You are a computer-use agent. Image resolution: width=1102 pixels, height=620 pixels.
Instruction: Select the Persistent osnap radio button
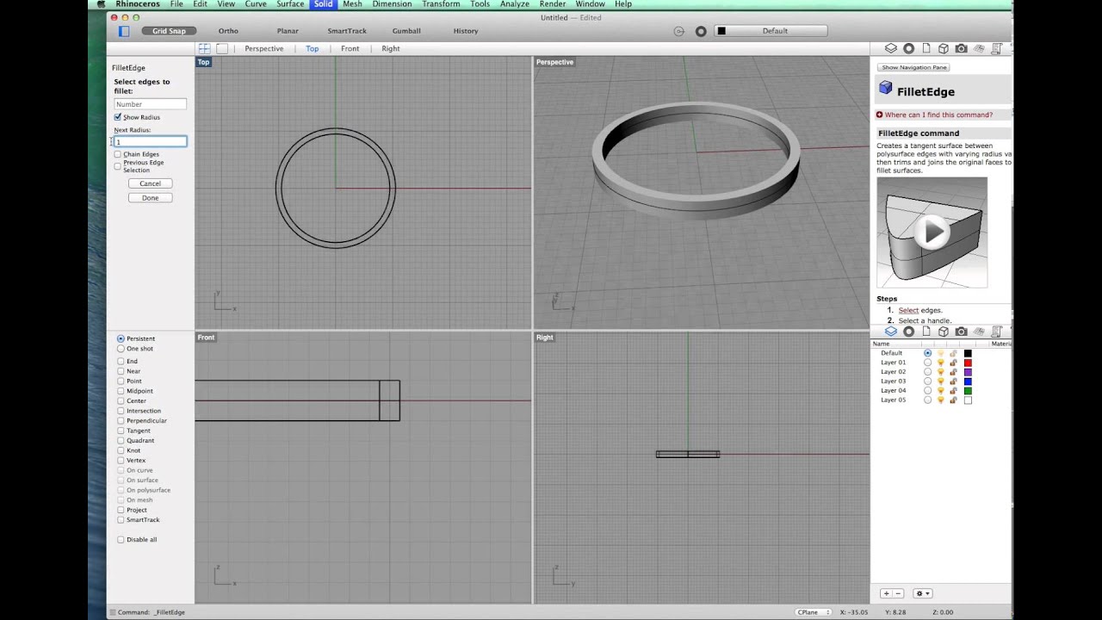[x=121, y=338]
